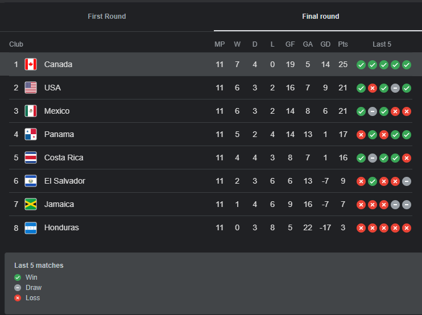
Task: Switch to the First Round tab
Action: pos(107,16)
